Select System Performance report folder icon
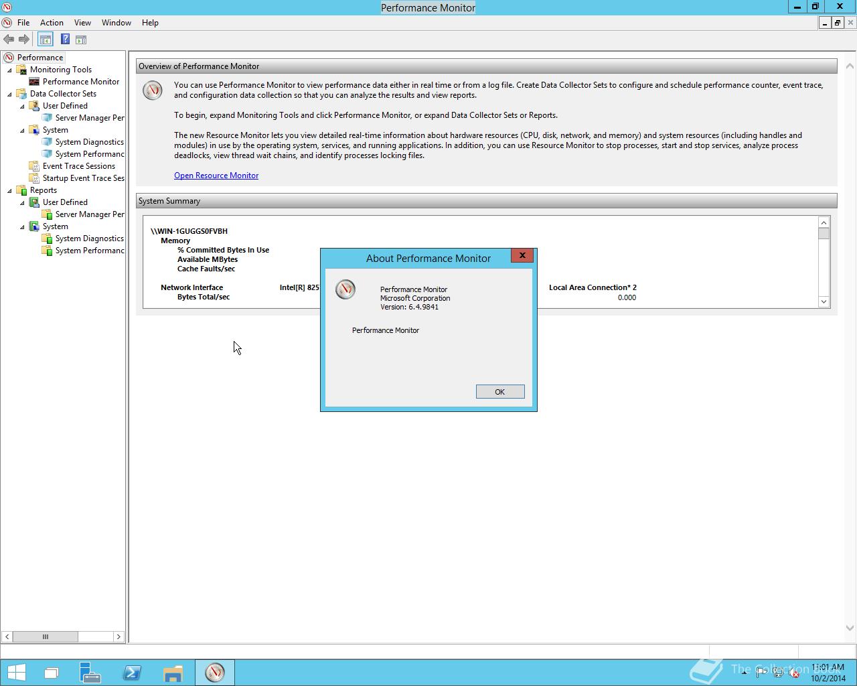The width and height of the screenshot is (857, 686). click(x=47, y=251)
